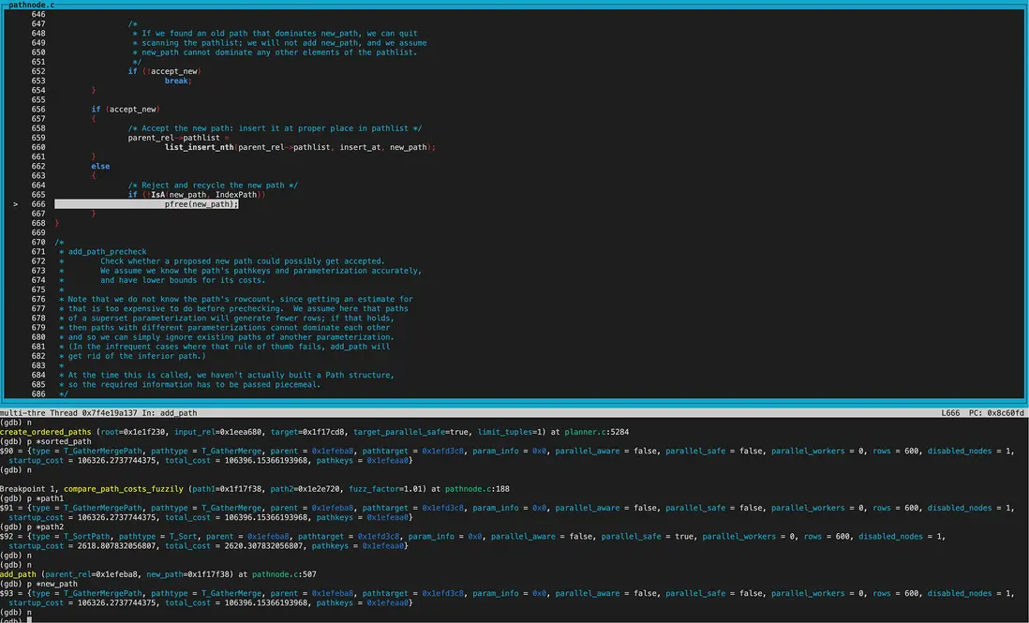This screenshot has width=1029, height=623.
Task: Click the 'Breakpoint 1' output line
Action: click(28, 488)
